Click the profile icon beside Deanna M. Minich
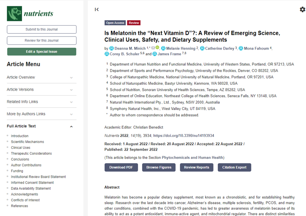 [x=112, y=48]
